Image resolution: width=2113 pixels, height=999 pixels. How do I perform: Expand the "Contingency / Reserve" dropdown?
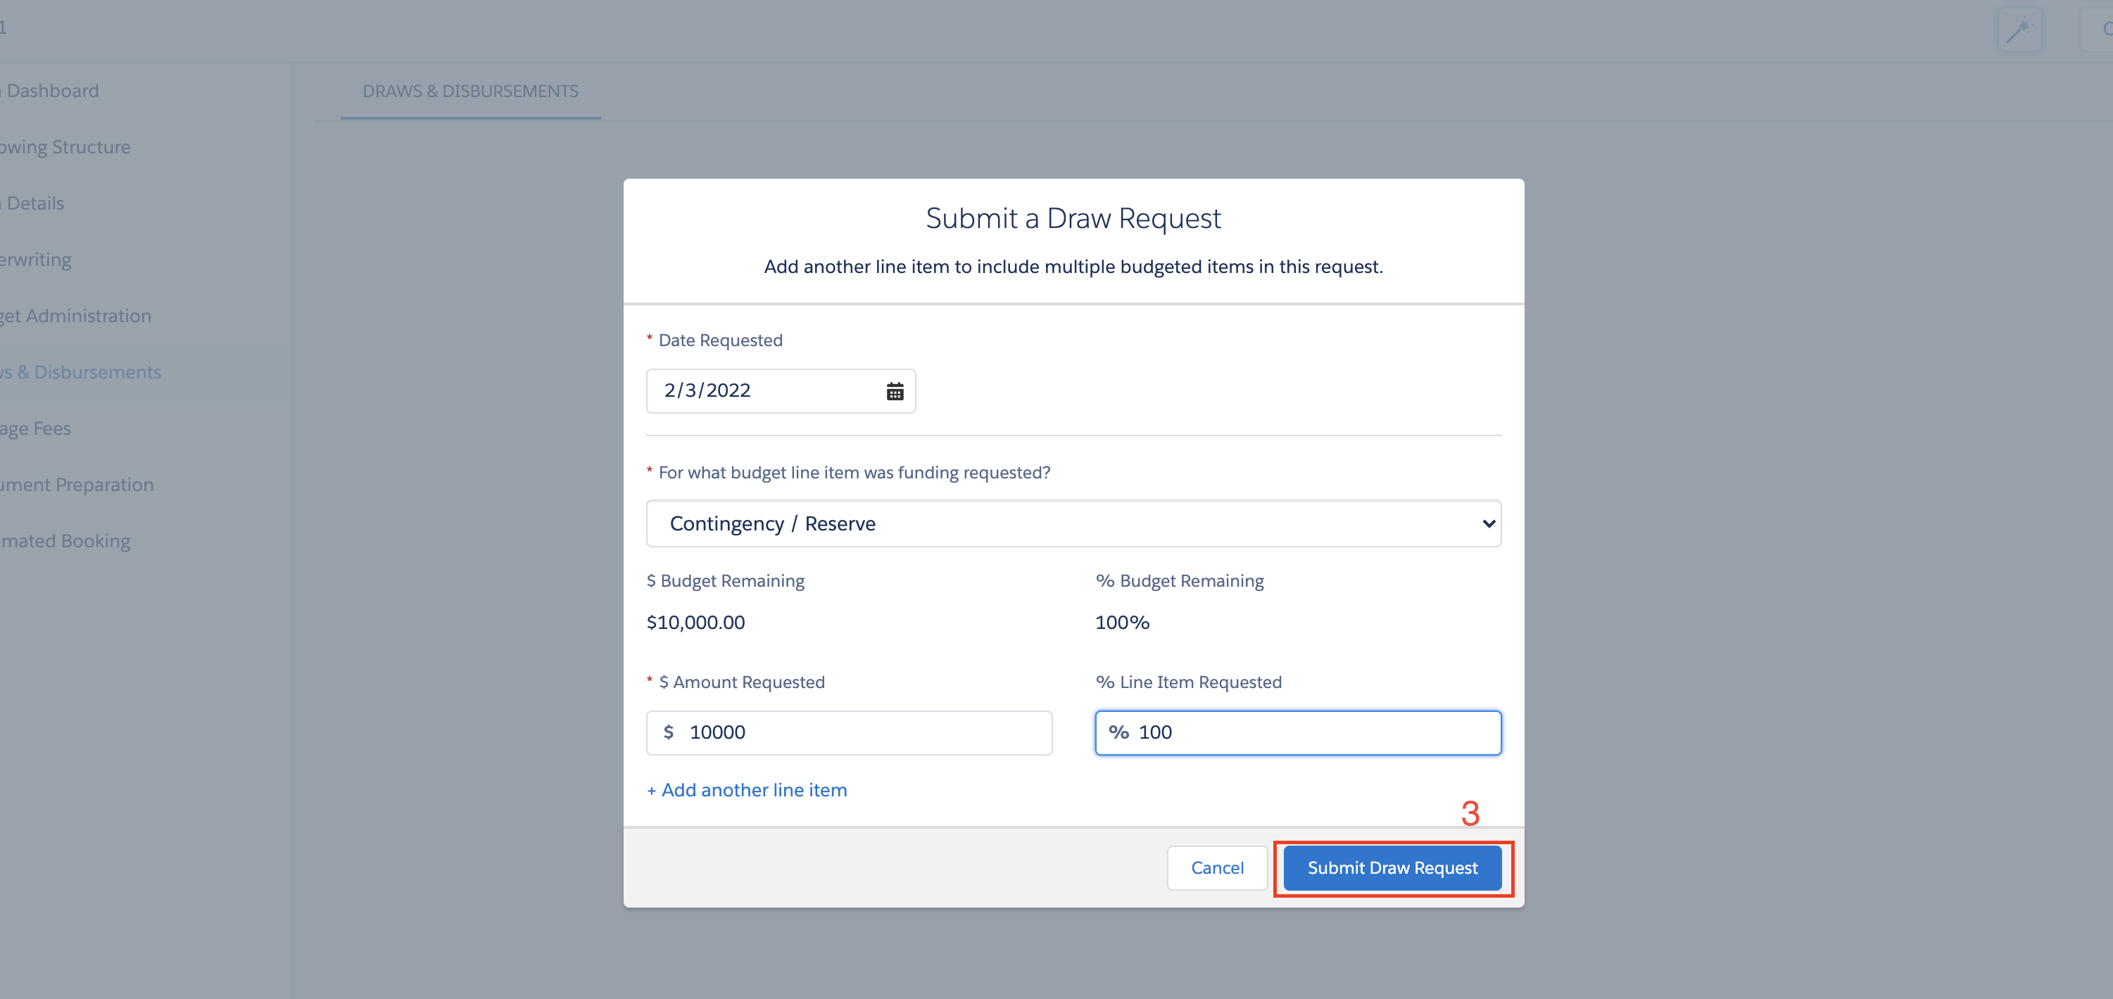1073,523
